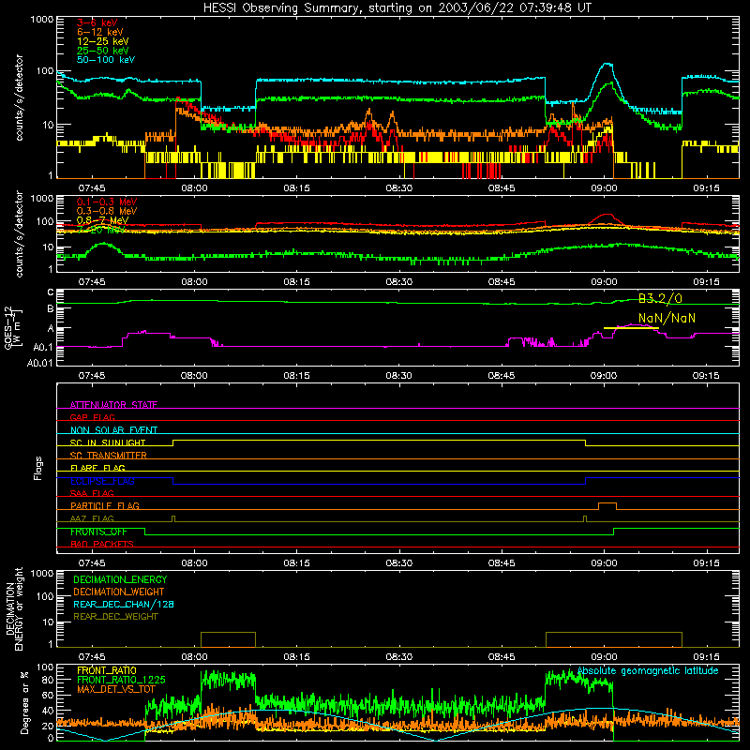This screenshot has height=750, width=750.
Task: Click the MAX_DET_VS_TOT legend label
Action: (x=116, y=689)
